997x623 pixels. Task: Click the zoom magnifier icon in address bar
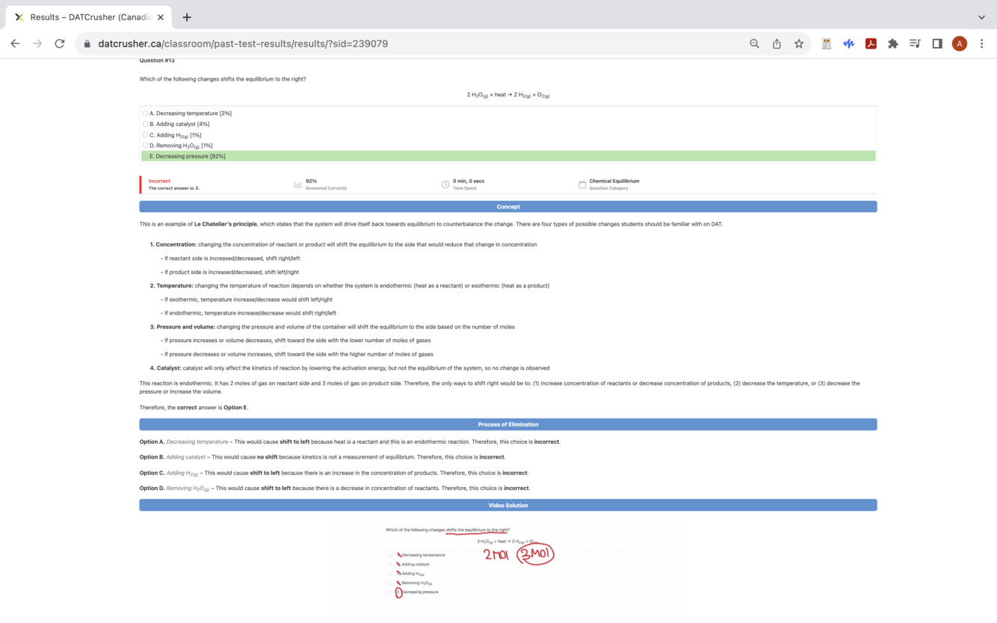[x=755, y=43]
